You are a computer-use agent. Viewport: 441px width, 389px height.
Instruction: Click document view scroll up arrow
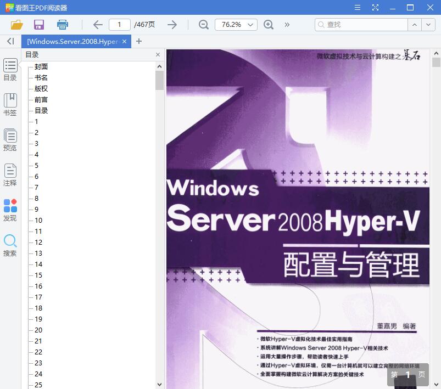click(436, 53)
